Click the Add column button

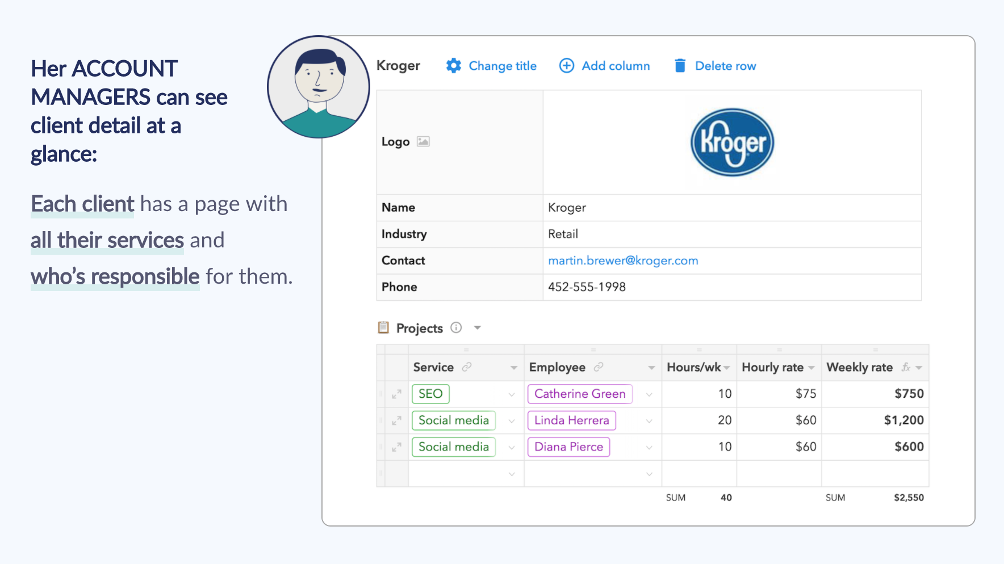click(x=605, y=66)
